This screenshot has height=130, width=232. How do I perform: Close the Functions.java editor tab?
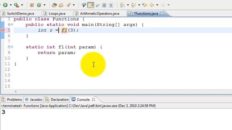(x=162, y=13)
